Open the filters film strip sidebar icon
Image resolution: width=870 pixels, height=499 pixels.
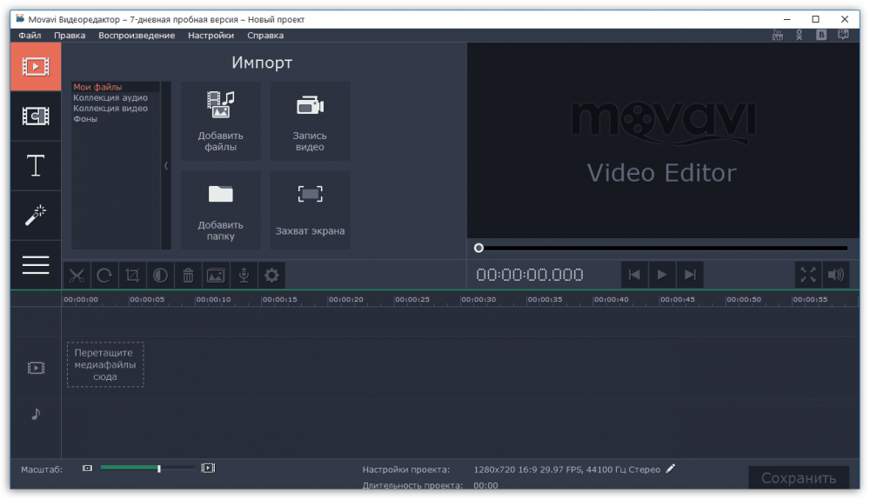tap(36, 116)
